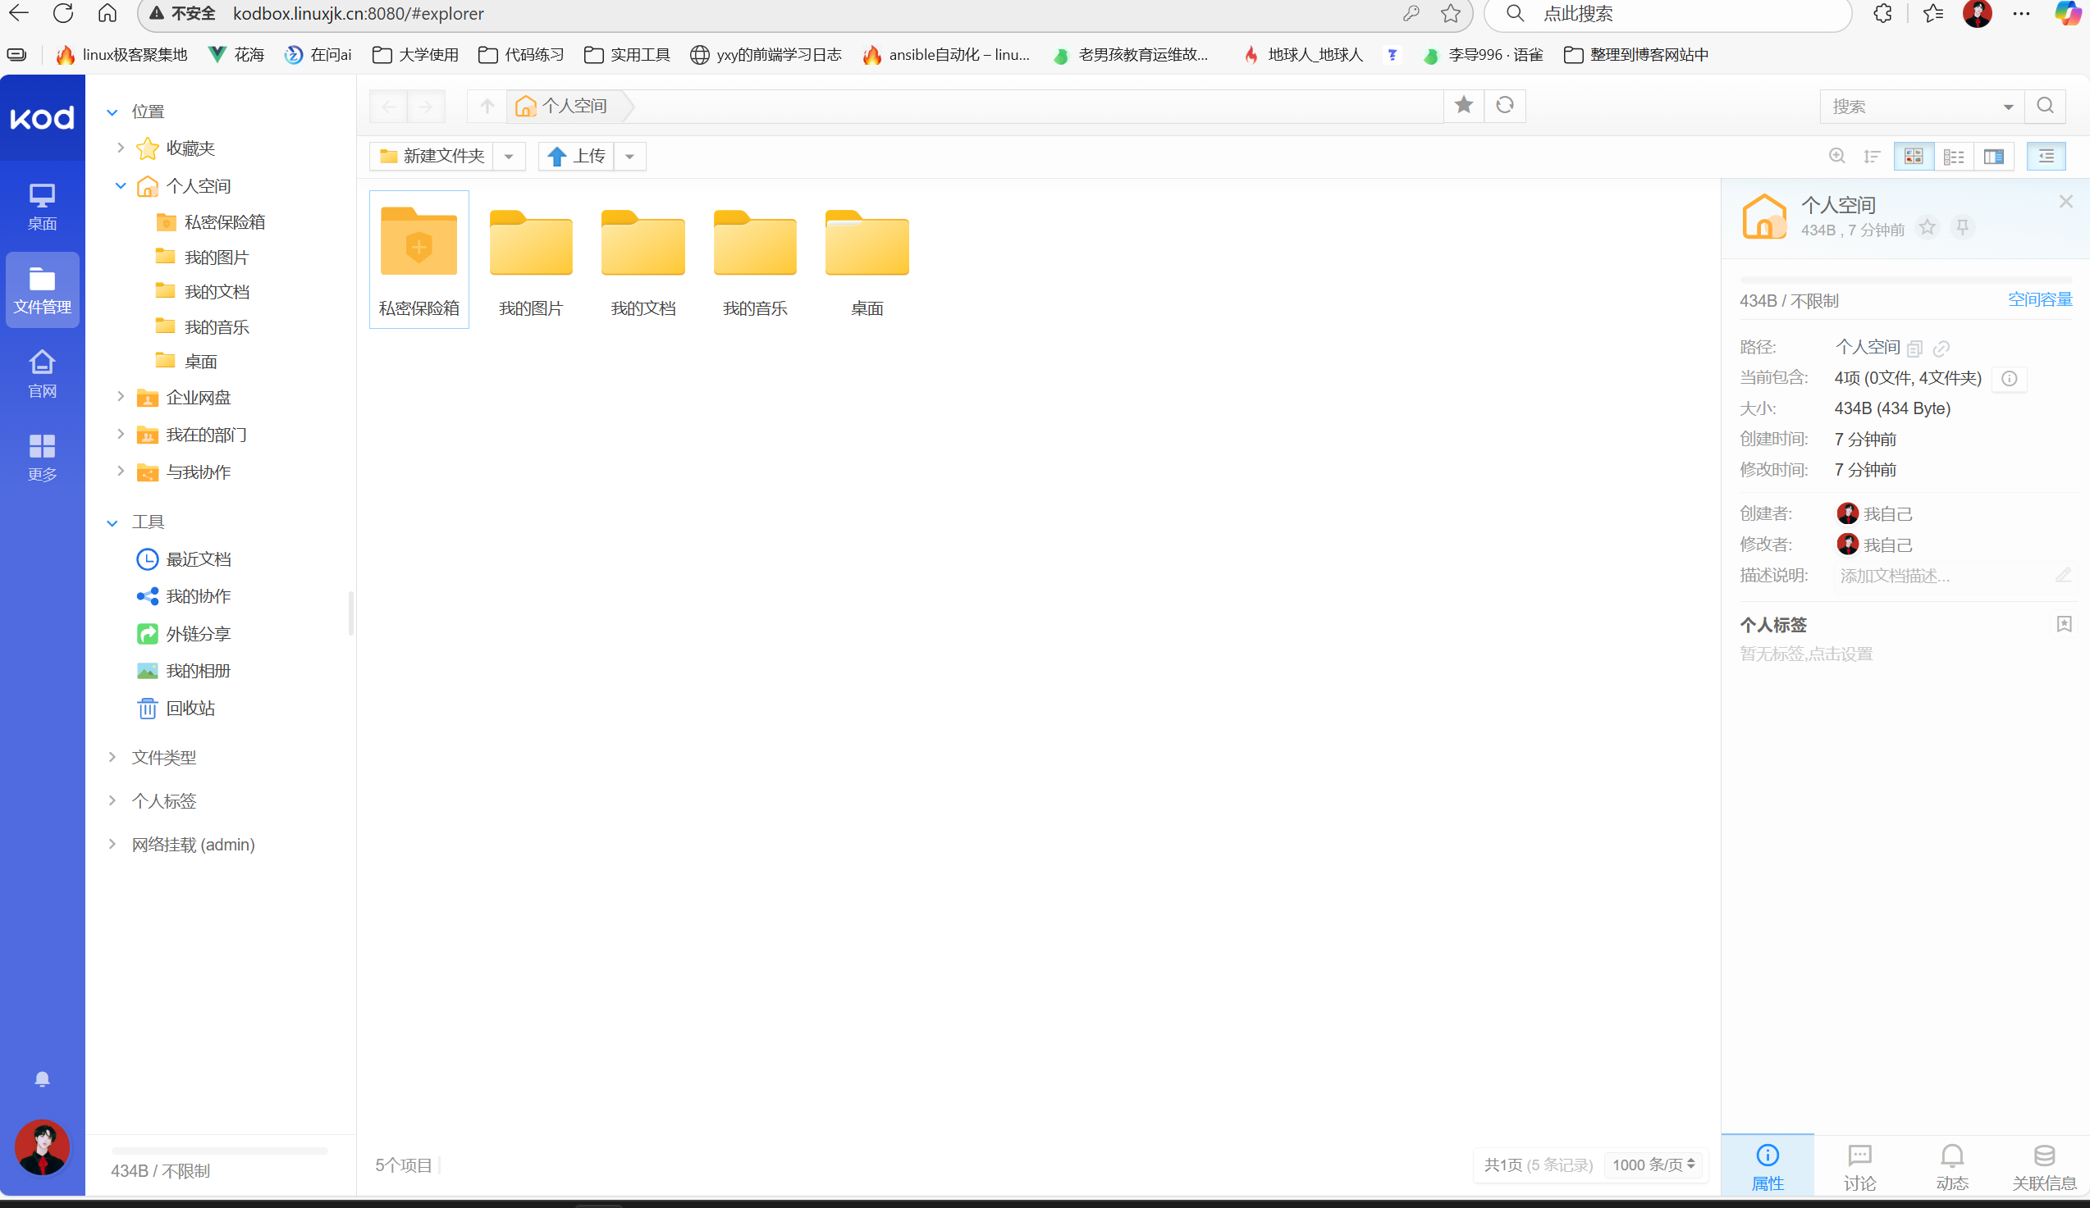Click the zoom icon in toolbar

(1837, 156)
